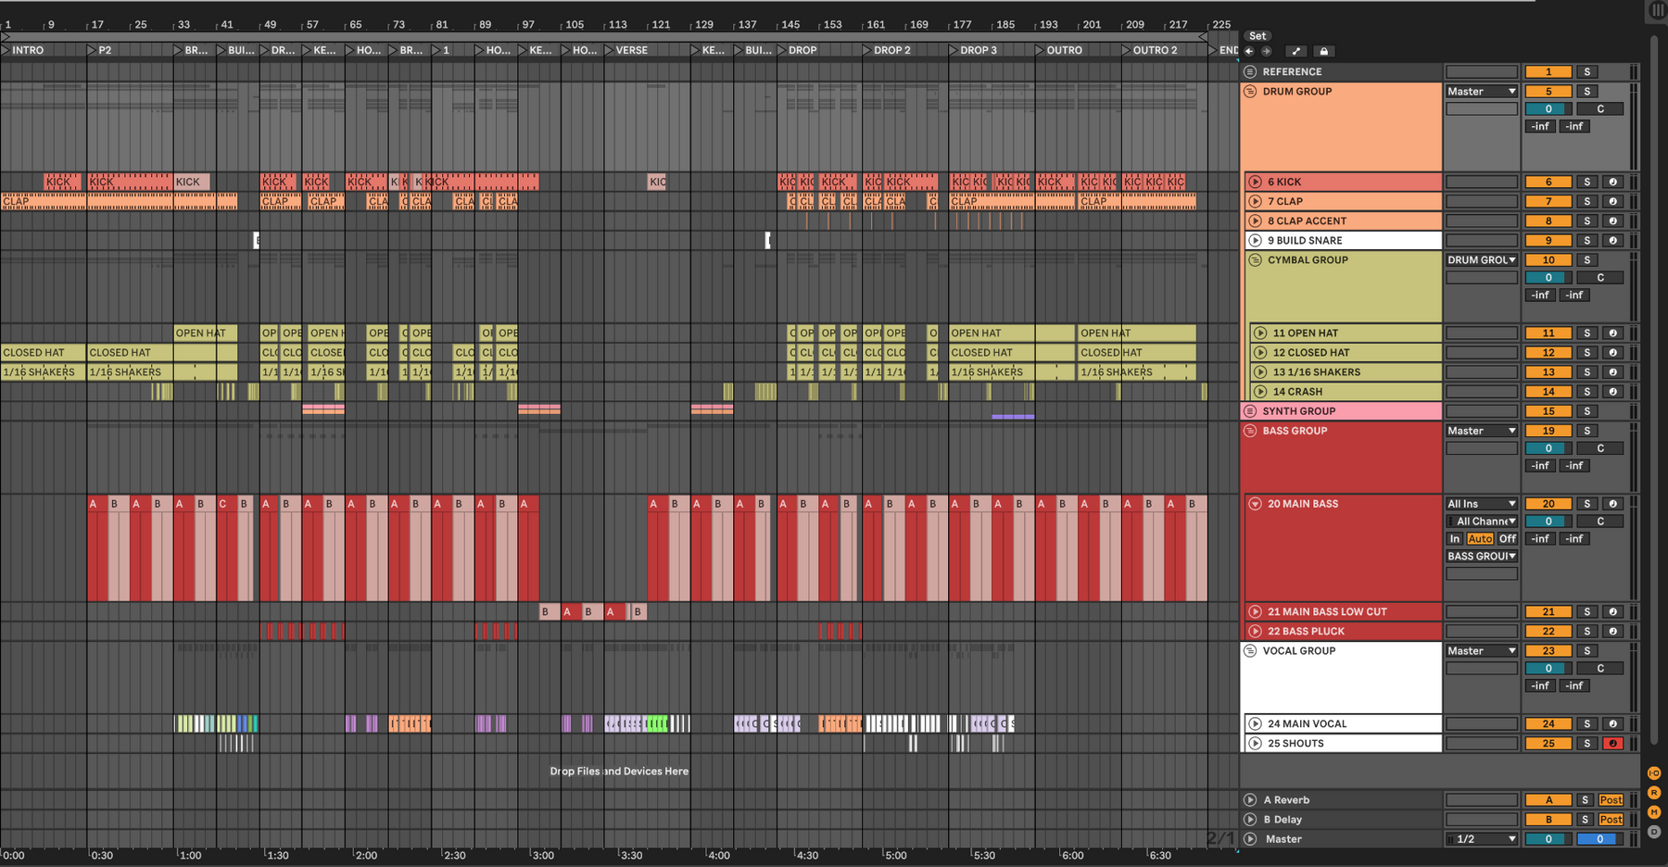Viewport: 1668px width, 867px height.
Task: Solo the SYNTH GROUP track
Action: coord(1587,411)
